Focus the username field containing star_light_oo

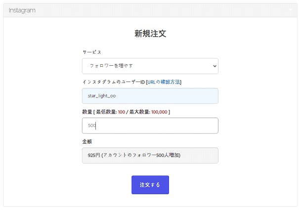[150, 96]
